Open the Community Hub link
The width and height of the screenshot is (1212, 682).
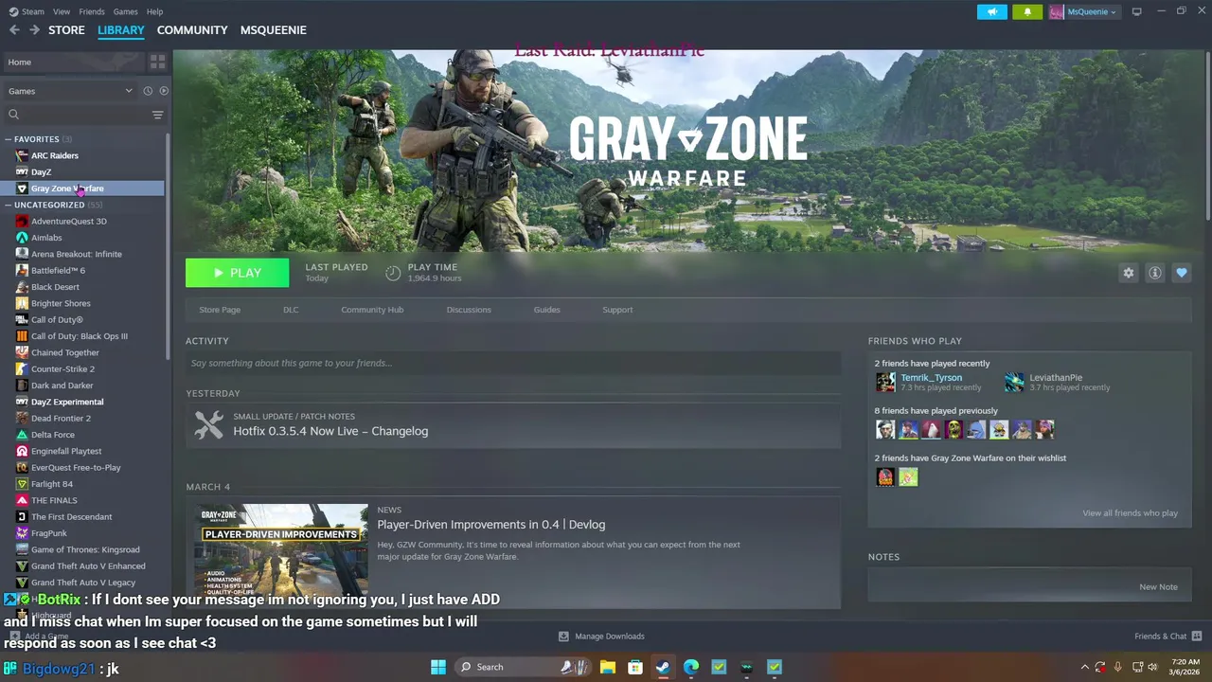coord(372,310)
